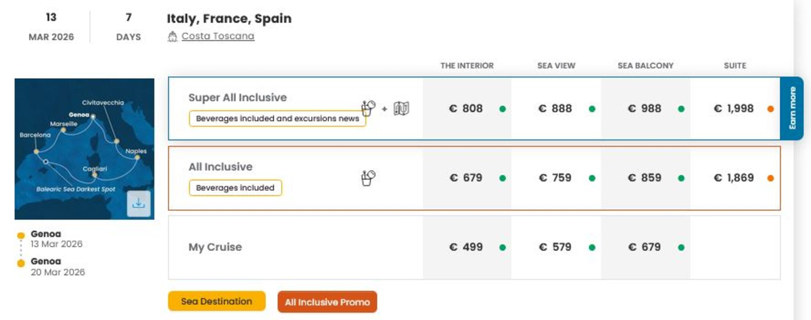This screenshot has width=811, height=320.
Task: Click the beverages icon in Super All Inclusive row
Action: (x=368, y=108)
